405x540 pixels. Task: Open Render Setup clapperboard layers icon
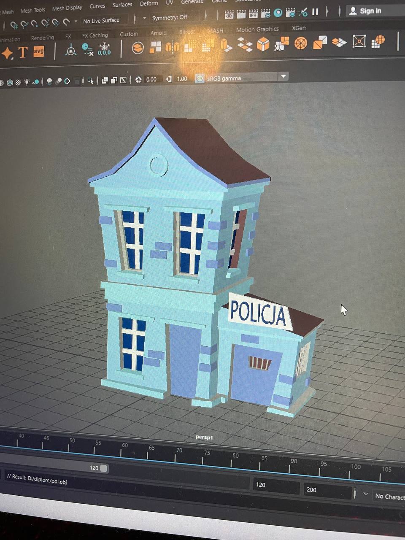[291, 13]
